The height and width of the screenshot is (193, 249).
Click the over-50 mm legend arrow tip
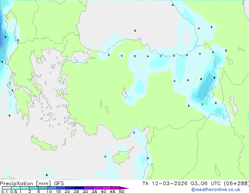pyautogui.click(x=124, y=188)
